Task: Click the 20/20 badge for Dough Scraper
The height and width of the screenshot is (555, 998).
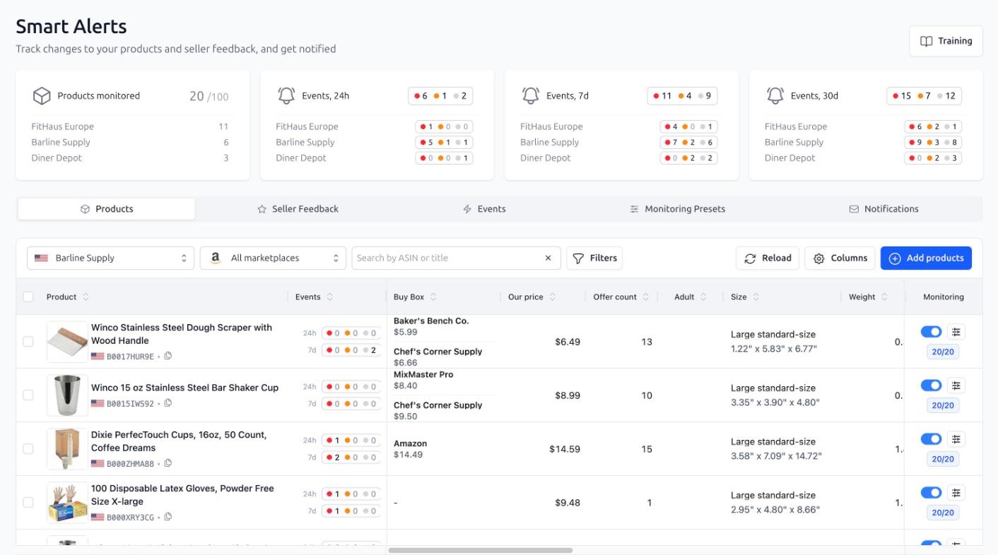Action: [943, 352]
